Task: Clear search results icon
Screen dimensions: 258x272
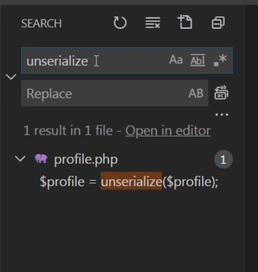Action: coord(153,23)
